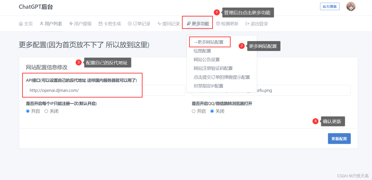The height and width of the screenshot is (180, 372).
Task: Turn on 开启 for QQ/WeChat browser redirect
Action: [x=194, y=111]
